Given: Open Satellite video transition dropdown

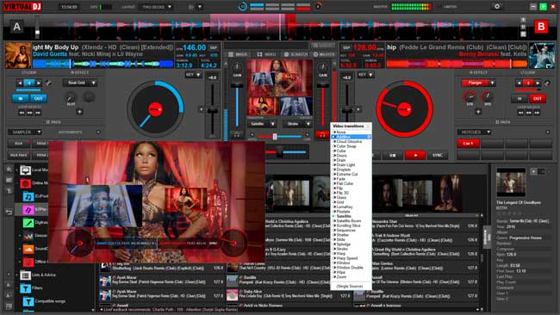Looking at the screenshot, I should point(262,124).
